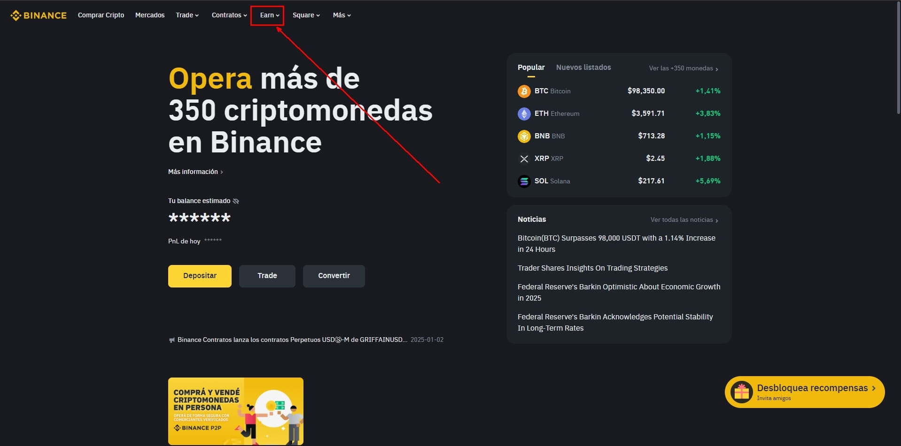This screenshot has height=446, width=901.
Task: Open Barkin Acknowledges Potential Stability news
Action: [615, 323]
